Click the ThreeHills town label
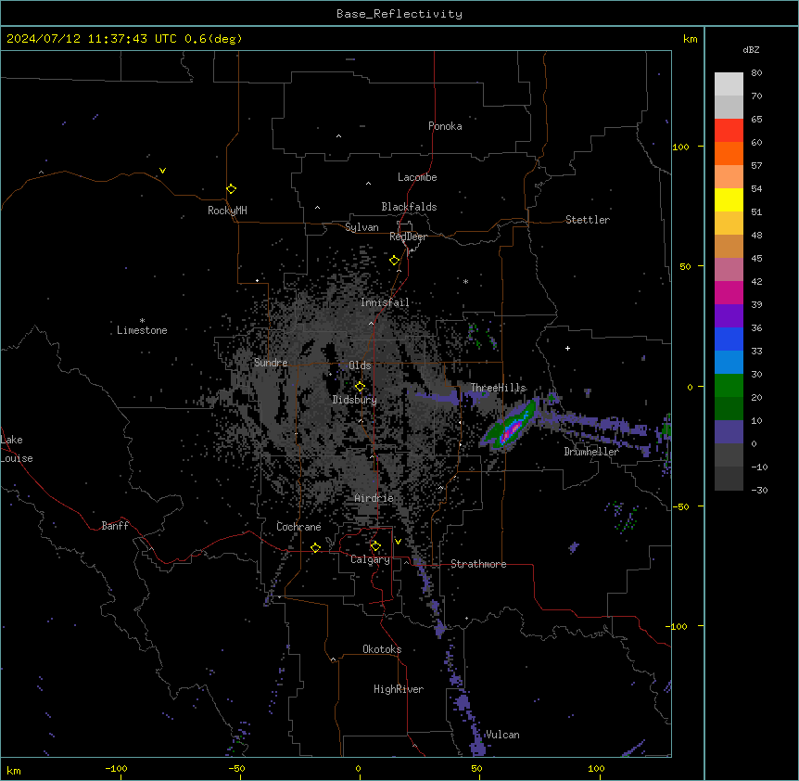Screen dimensions: 799x781 498,388
